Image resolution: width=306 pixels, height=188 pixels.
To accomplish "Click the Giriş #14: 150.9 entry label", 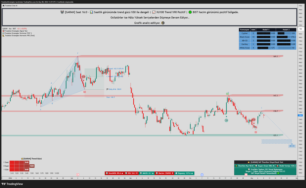I will (115, 89).
